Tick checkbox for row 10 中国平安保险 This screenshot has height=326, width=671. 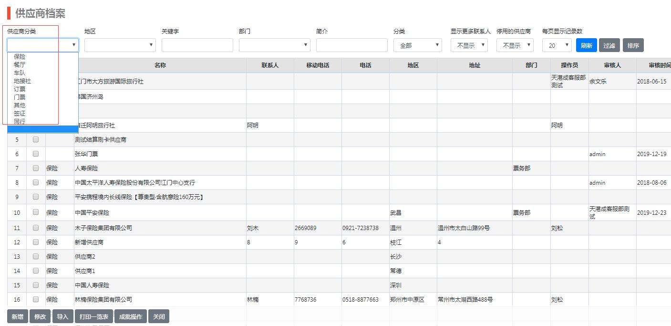point(36,212)
